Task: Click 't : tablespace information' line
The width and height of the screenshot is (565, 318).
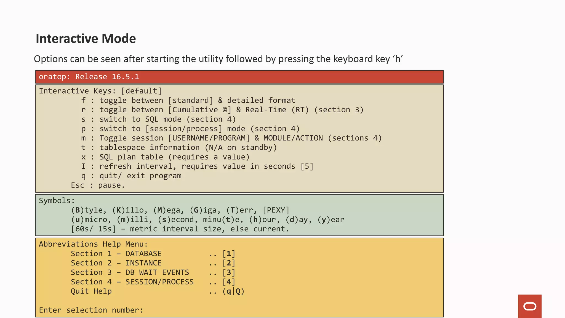Action: pyautogui.click(x=179, y=147)
